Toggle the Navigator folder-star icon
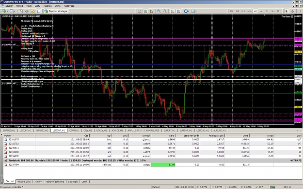Image resolution: width=303 pixels, height=189 pixels. (32, 11)
